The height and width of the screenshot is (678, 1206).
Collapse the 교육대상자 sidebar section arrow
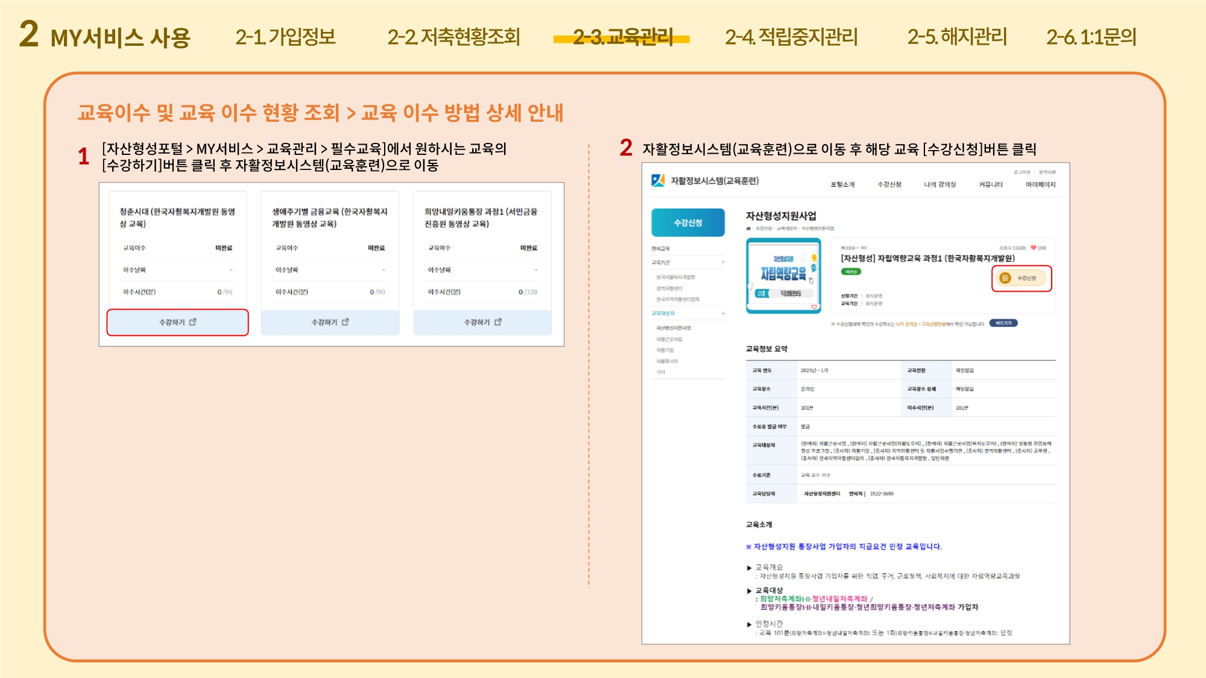click(x=723, y=313)
